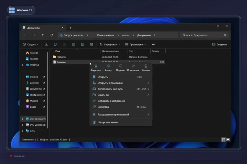Sort by the Дата изменения column header
This screenshot has height=164, width=247.
click(x=110, y=51)
